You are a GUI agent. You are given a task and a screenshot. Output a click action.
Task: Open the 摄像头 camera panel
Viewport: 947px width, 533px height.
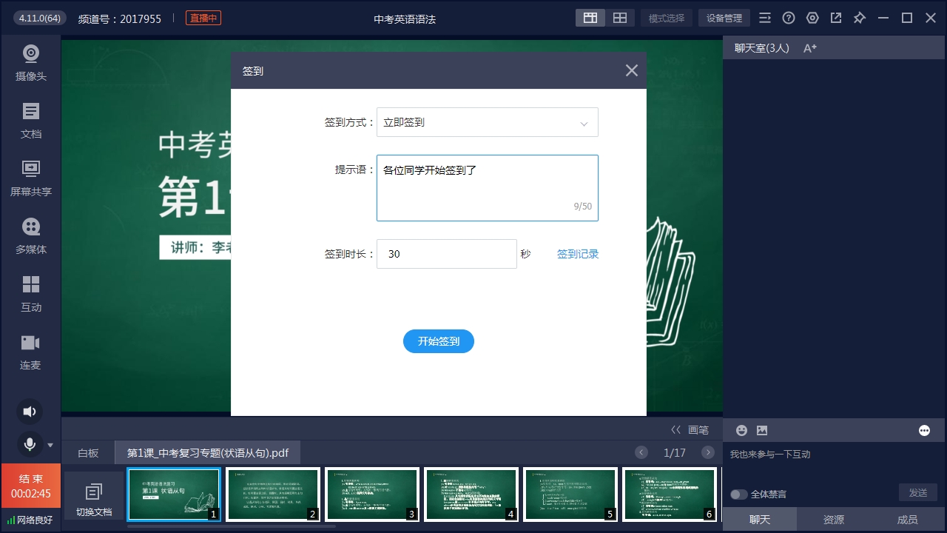coord(30,62)
